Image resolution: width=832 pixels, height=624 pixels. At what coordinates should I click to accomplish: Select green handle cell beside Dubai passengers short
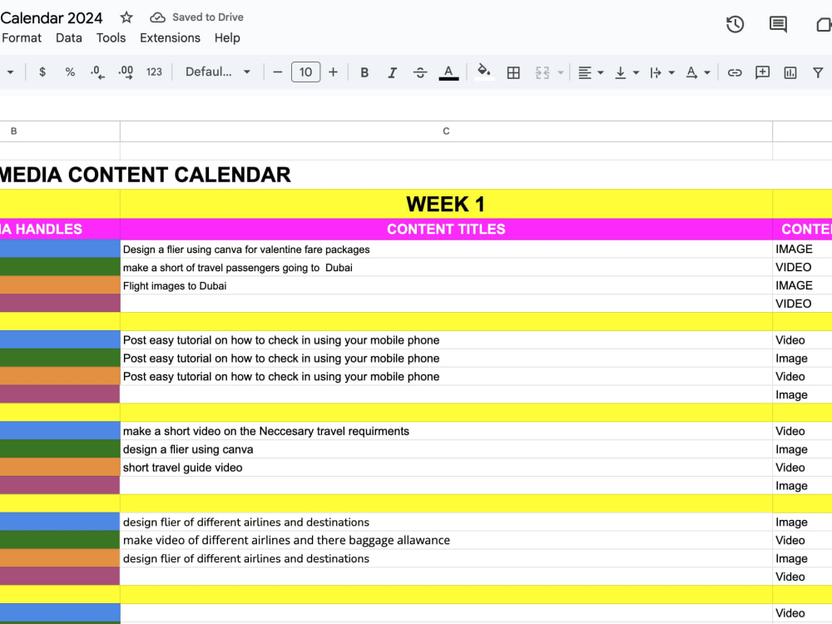coord(60,267)
